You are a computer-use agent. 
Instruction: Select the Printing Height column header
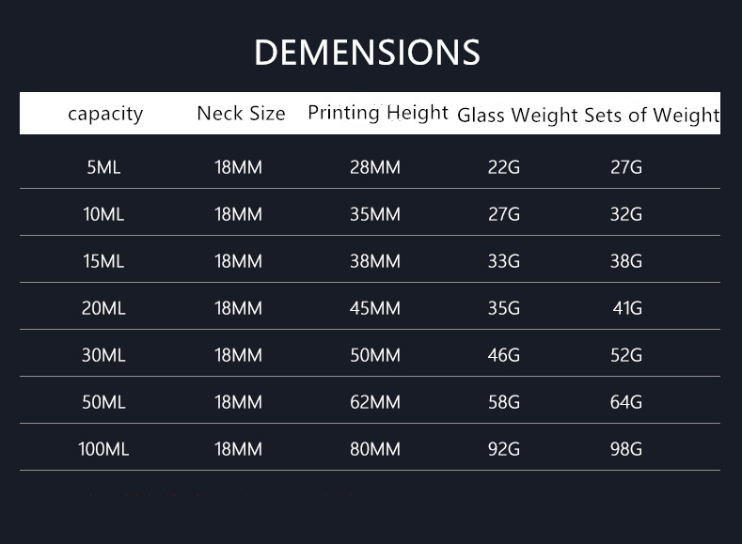[x=378, y=114]
